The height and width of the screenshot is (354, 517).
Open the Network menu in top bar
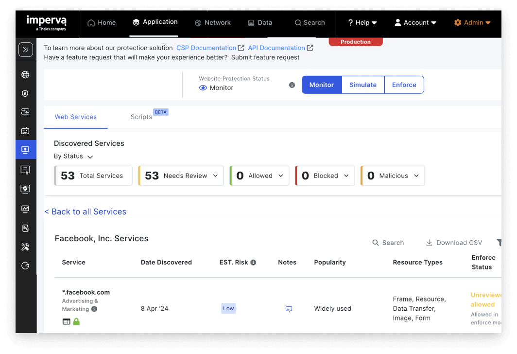coord(212,22)
